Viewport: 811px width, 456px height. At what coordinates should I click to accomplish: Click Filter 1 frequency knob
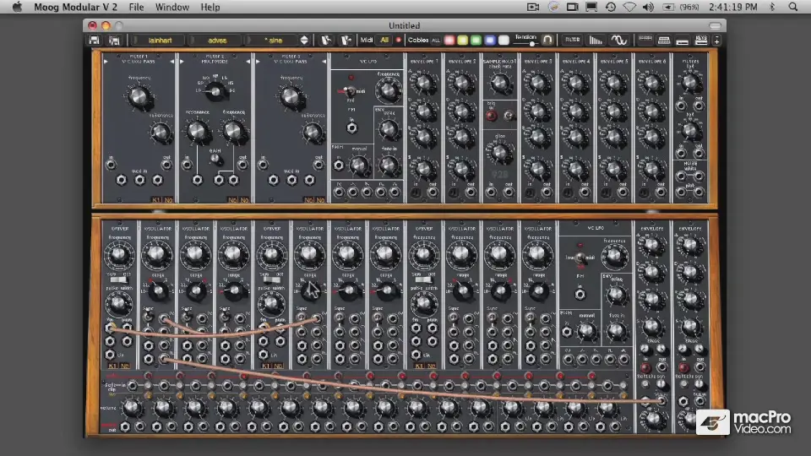pos(138,97)
